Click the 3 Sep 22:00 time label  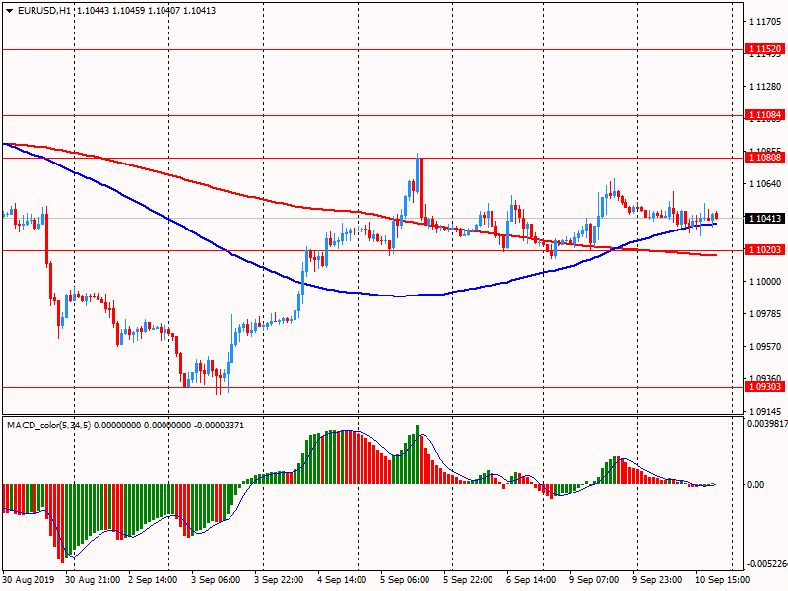pos(279,579)
